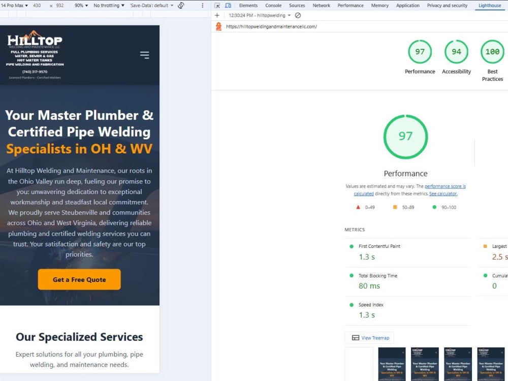The width and height of the screenshot is (508, 381).
Task: Click the 100 Best Practices score gauge
Action: coord(492,51)
